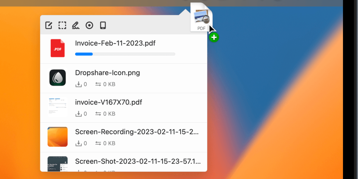Select the area screenshot capture icon
This screenshot has height=179, width=358.
(x=62, y=25)
